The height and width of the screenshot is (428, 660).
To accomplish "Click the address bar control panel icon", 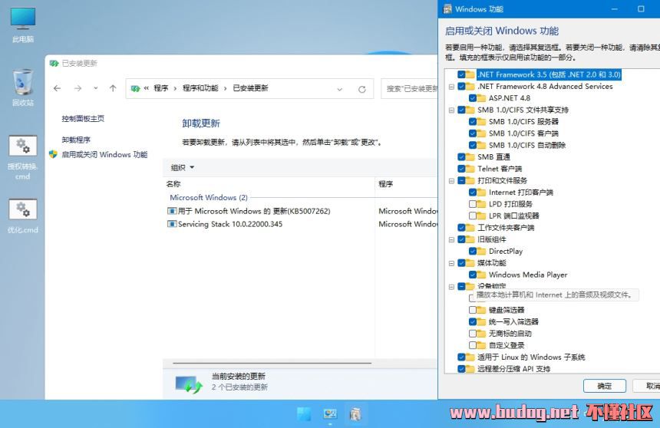I will click(135, 88).
